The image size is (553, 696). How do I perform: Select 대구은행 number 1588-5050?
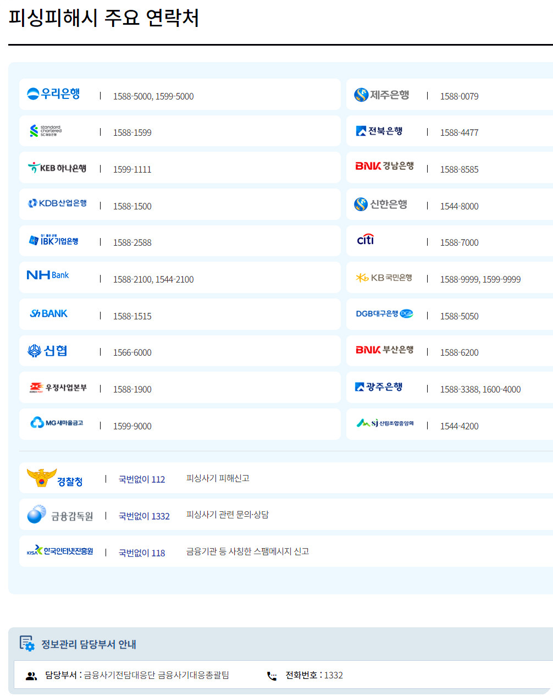click(460, 316)
